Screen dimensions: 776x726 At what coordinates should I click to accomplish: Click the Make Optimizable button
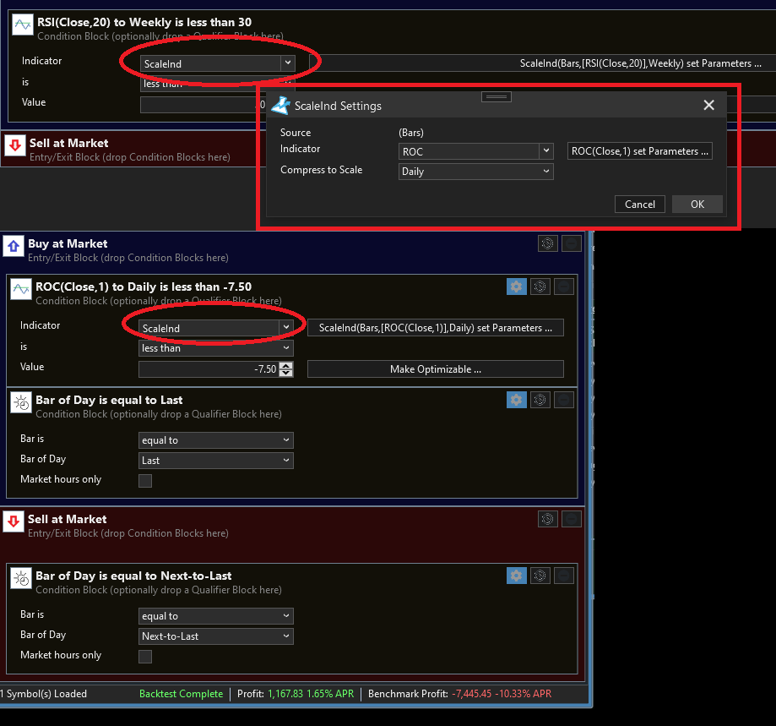click(435, 369)
